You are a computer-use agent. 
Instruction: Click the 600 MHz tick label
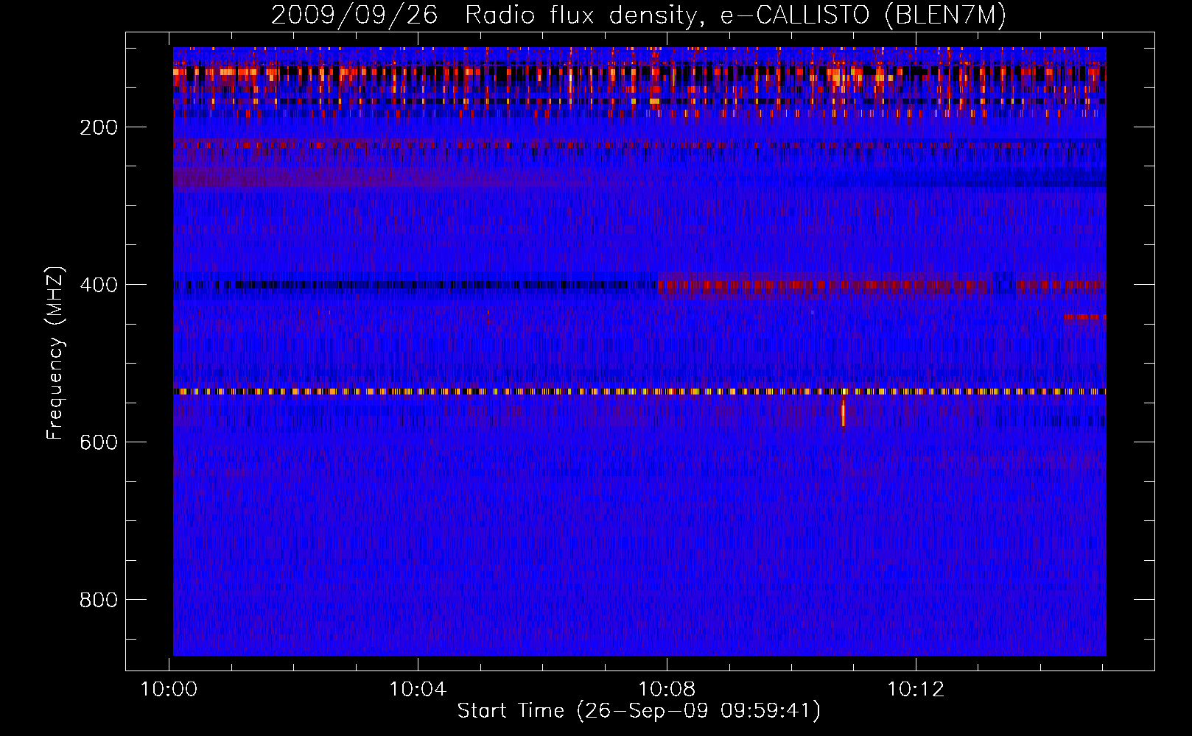(x=98, y=442)
